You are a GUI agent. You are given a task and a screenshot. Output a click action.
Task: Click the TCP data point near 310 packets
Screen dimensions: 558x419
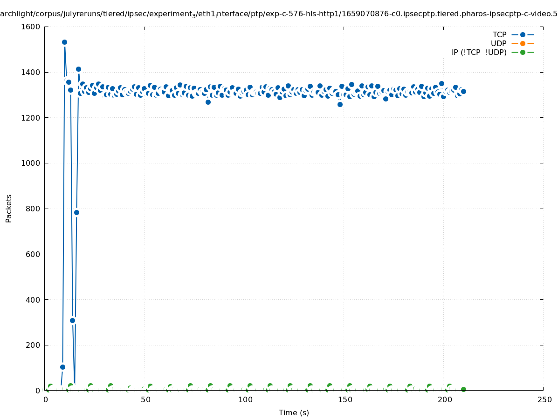(x=72, y=320)
